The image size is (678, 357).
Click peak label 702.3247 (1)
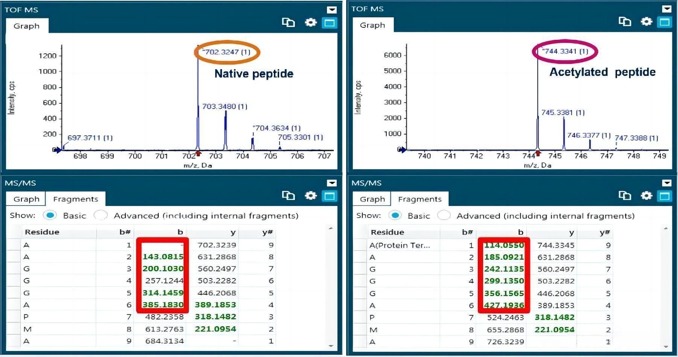pyautogui.click(x=227, y=52)
